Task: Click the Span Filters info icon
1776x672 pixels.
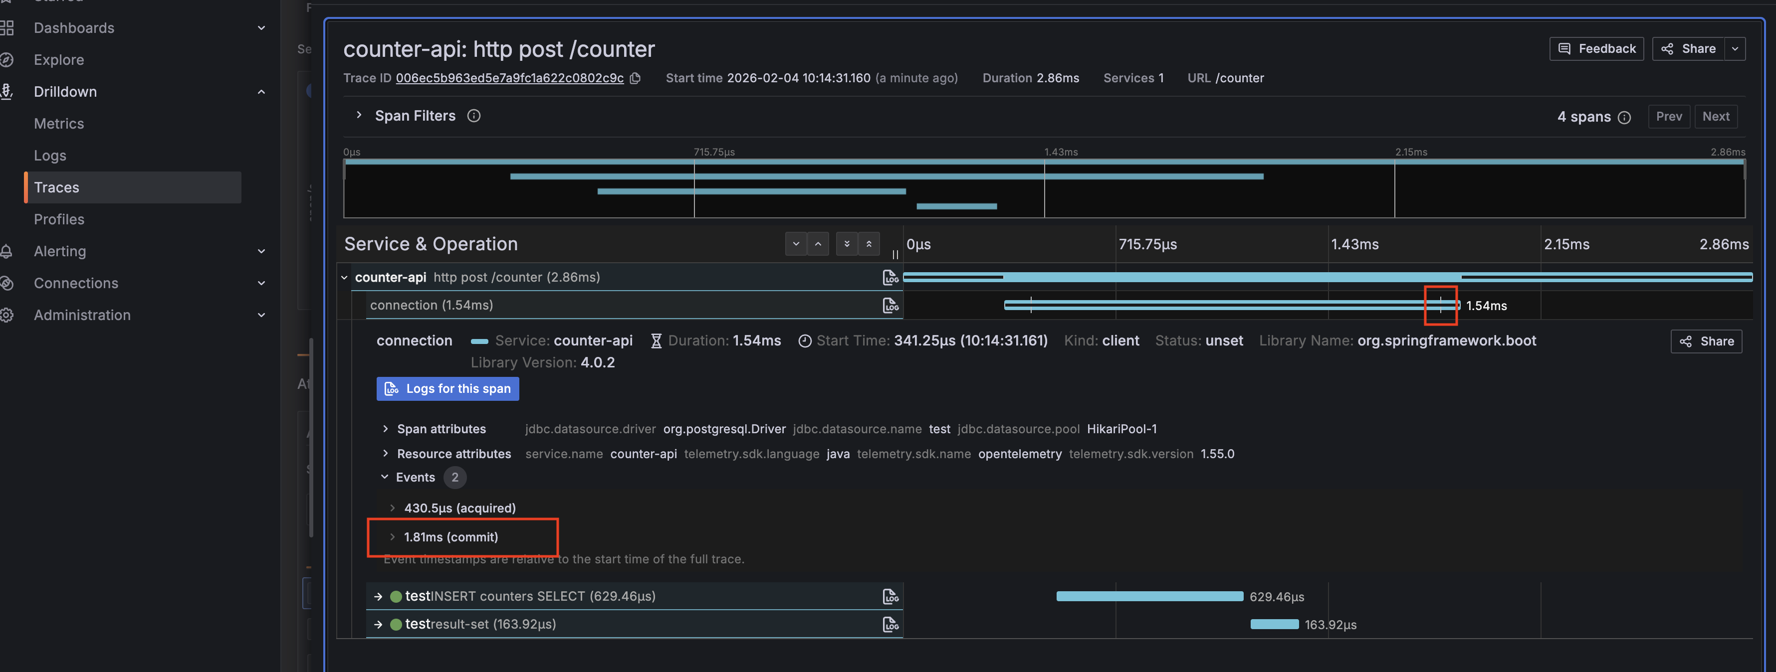Action: 473,116
